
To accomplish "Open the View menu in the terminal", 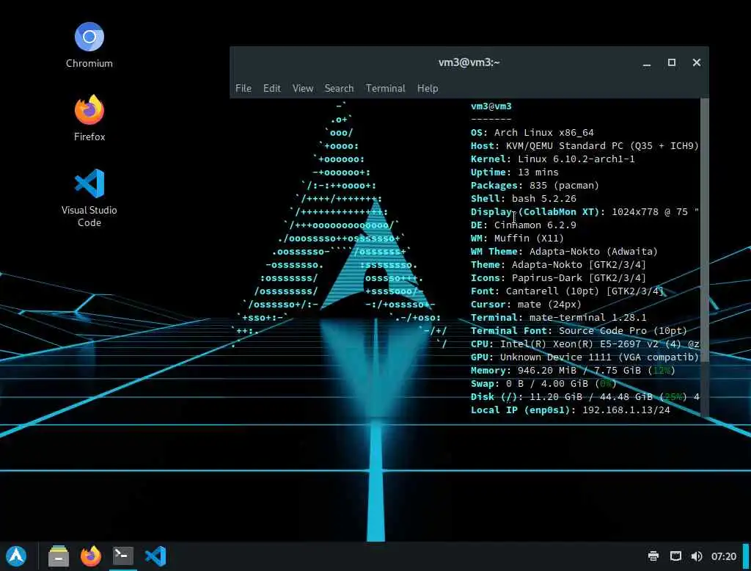I will point(303,88).
